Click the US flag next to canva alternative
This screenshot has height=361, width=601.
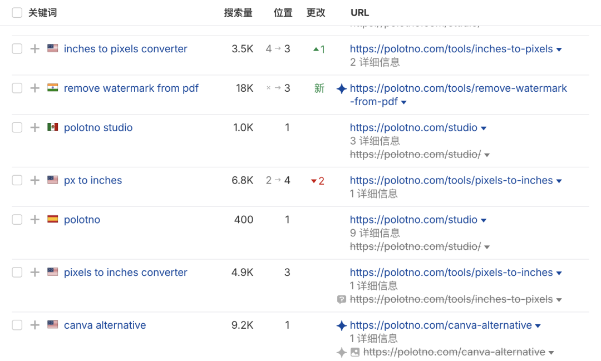(52, 325)
